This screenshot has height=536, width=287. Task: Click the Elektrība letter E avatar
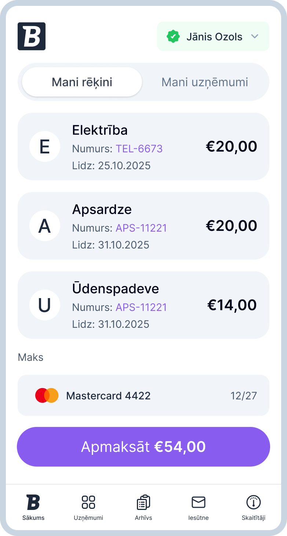45,146
